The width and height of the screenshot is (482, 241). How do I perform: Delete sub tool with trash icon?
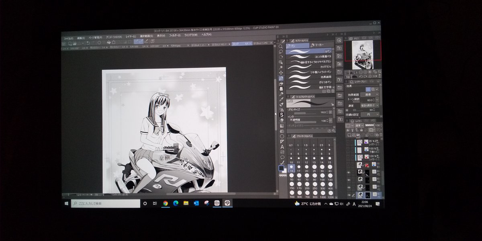click(333, 91)
